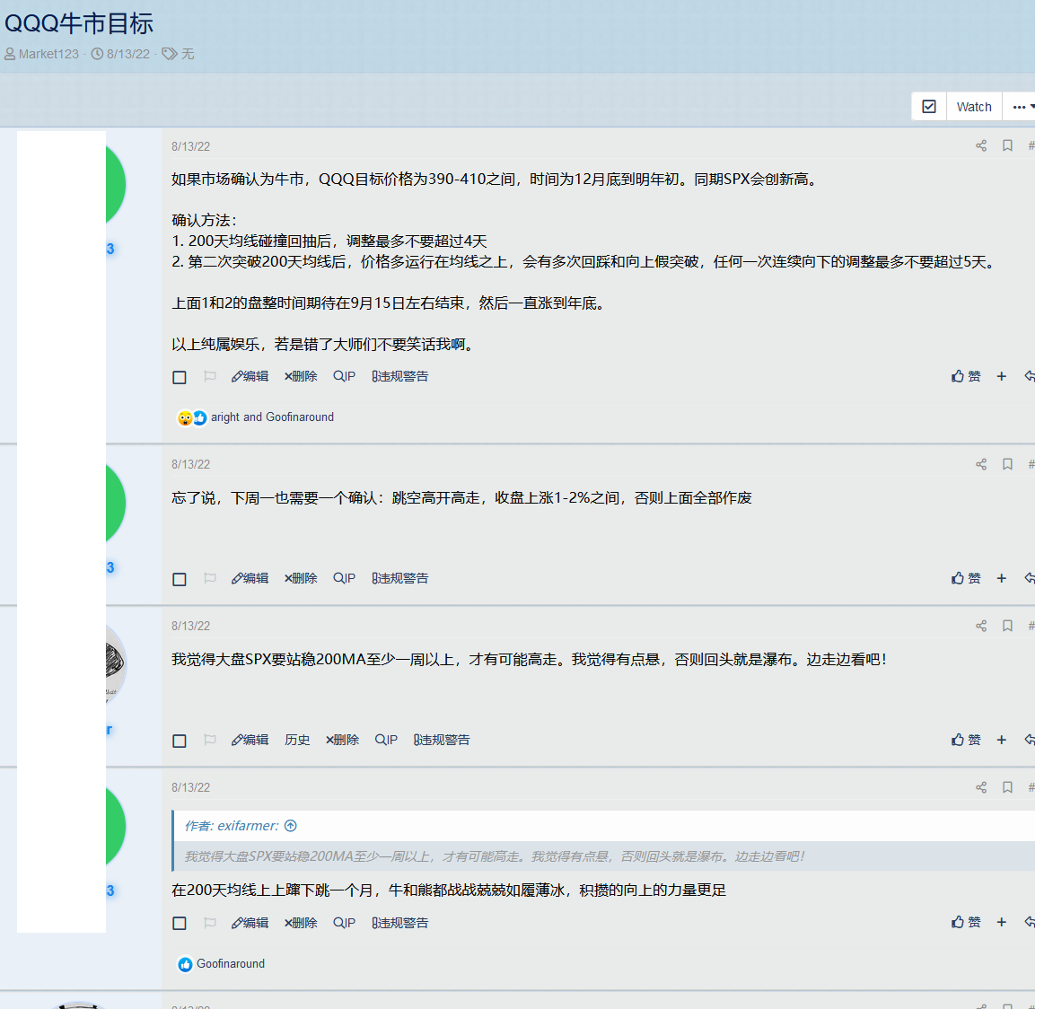This screenshot has height=1009, width=1044.
Task: Multi-quote plus on the 忘了说 post
Action: coord(1001,578)
